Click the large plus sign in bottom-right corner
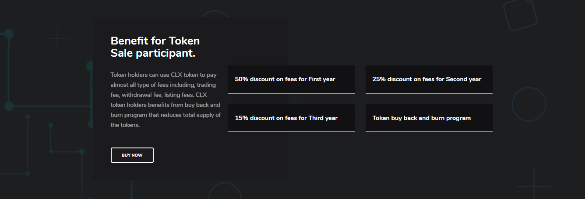The width and height of the screenshot is (585, 199). (534, 186)
